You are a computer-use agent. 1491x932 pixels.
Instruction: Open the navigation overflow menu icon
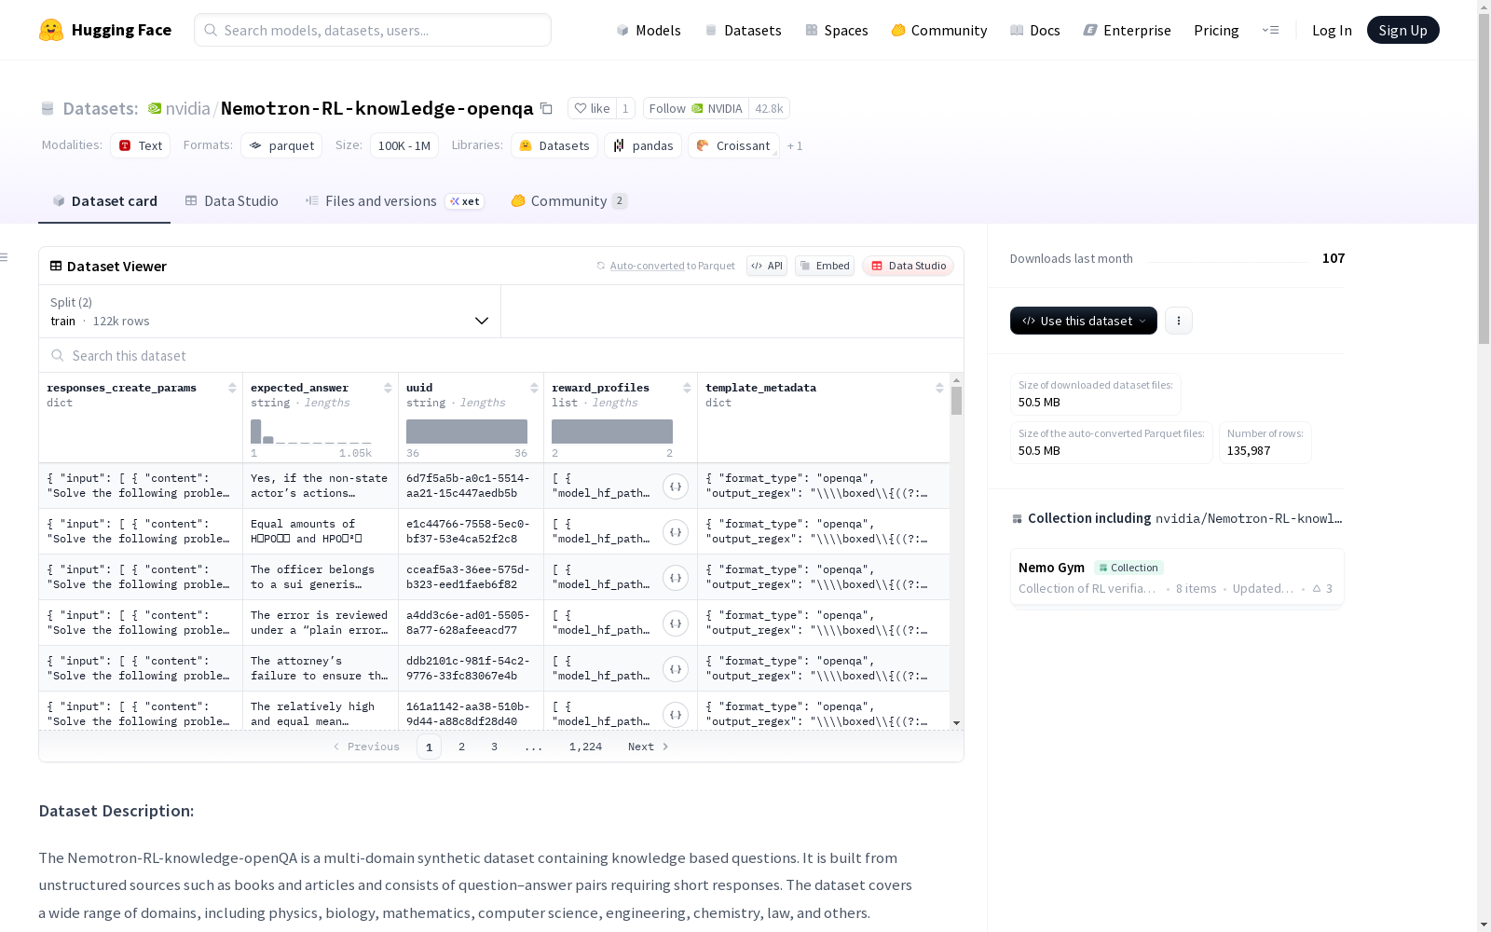point(1270,30)
